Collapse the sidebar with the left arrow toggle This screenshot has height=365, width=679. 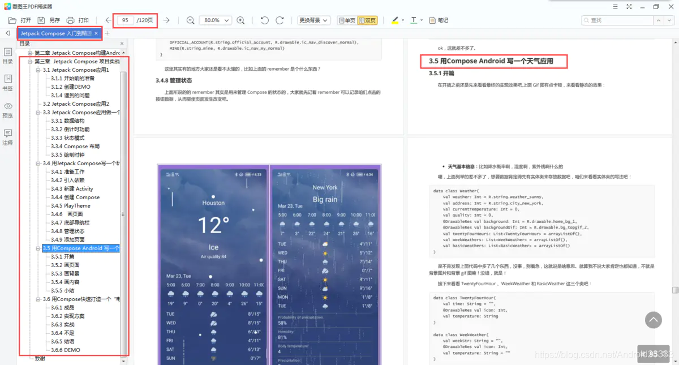tap(8, 33)
